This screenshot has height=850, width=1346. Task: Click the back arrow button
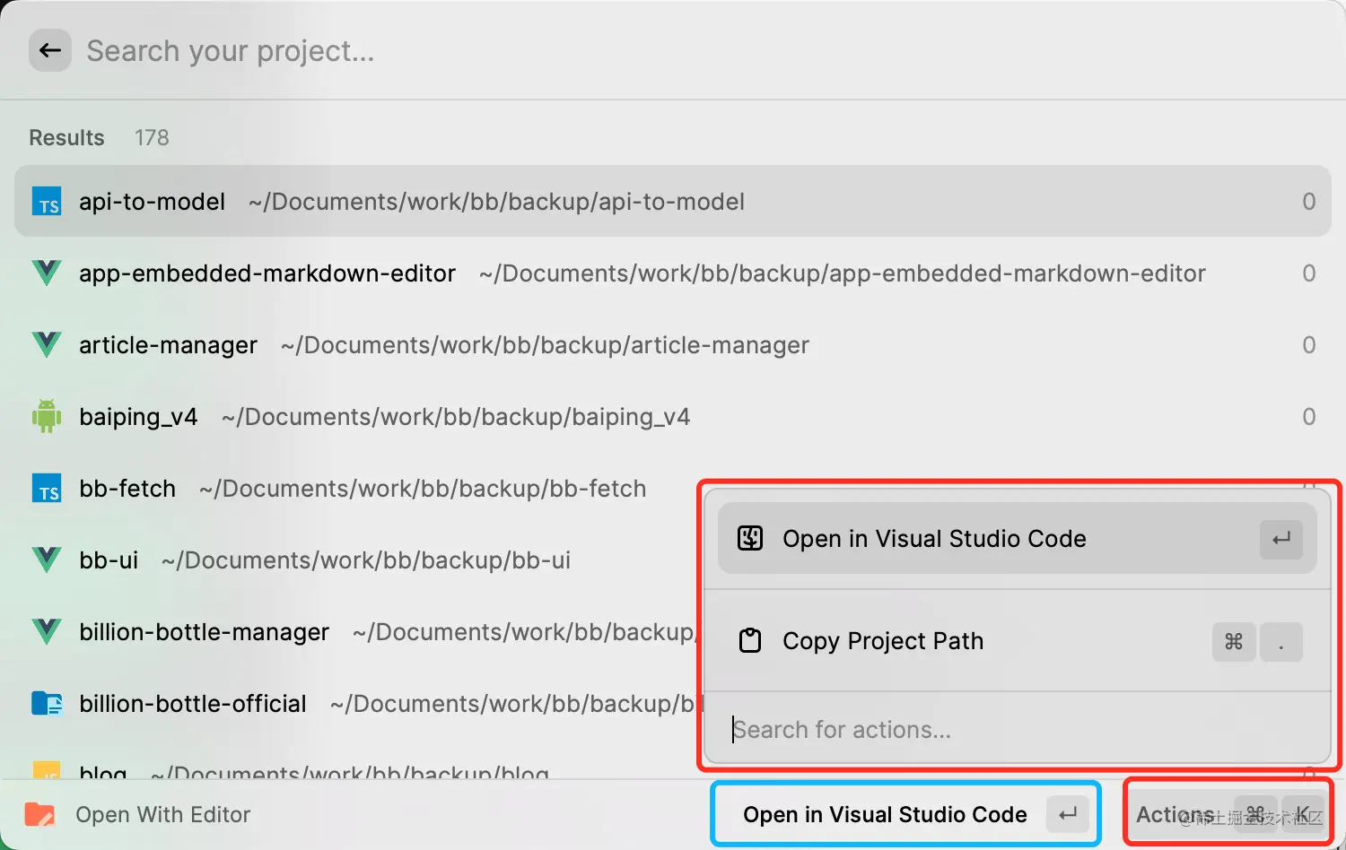point(50,50)
